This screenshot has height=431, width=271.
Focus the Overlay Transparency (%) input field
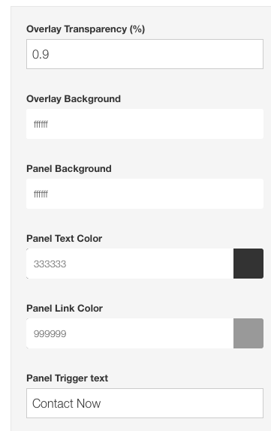point(145,54)
